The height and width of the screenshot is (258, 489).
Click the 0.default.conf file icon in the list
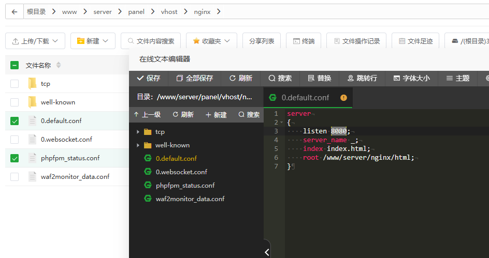[33, 121]
